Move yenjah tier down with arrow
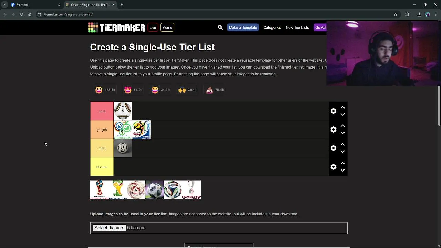The image size is (441, 248). click(342, 133)
